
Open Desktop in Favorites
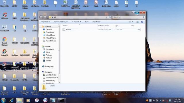pos(49,29)
